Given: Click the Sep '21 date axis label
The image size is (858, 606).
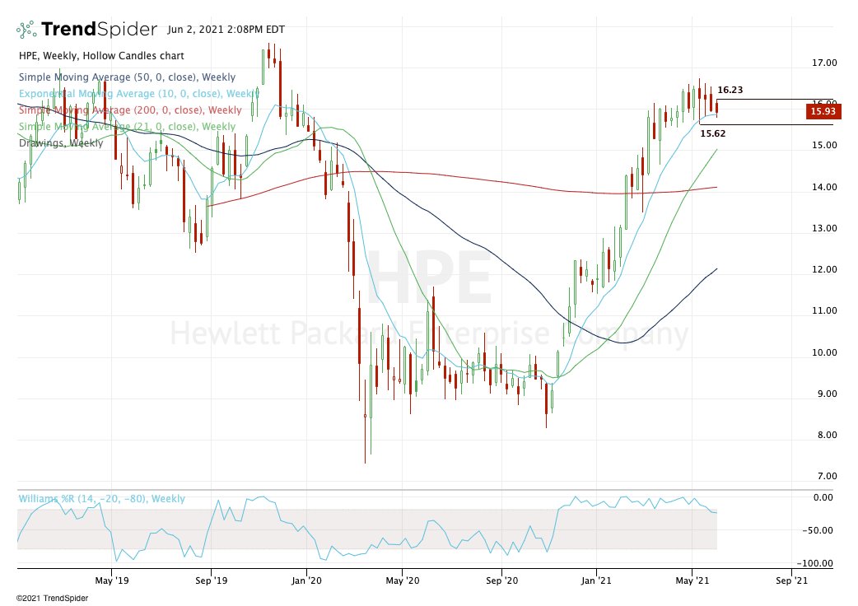Looking at the screenshot, I should (791, 580).
